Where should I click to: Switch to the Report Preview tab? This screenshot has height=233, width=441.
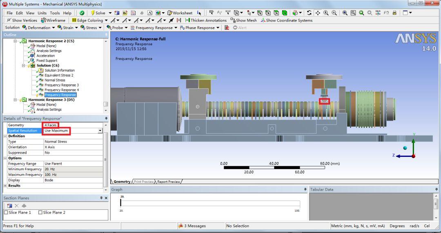pos(169,182)
